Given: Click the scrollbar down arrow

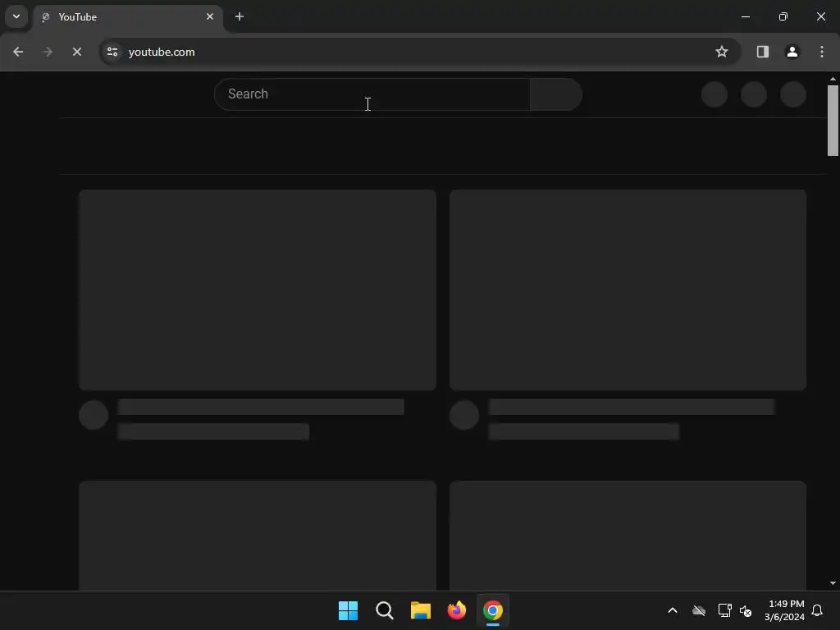Looking at the screenshot, I should 833,583.
